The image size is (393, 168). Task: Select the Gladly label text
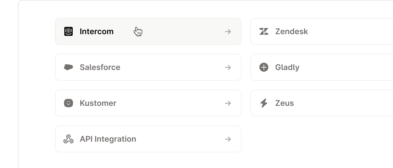point(287,67)
